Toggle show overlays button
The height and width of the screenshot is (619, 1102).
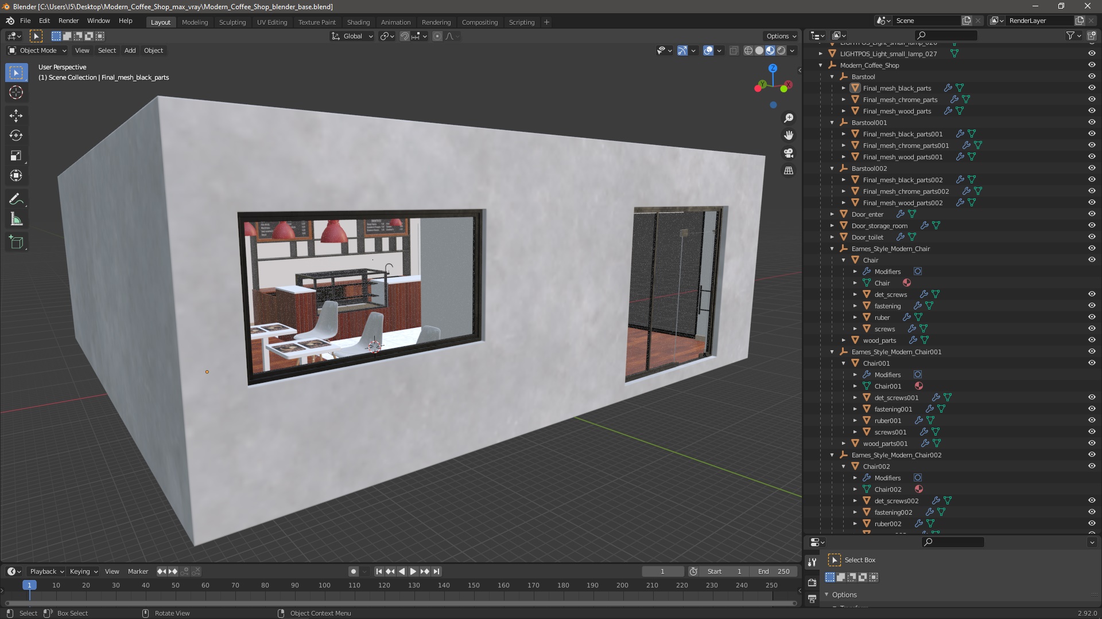[708, 50]
